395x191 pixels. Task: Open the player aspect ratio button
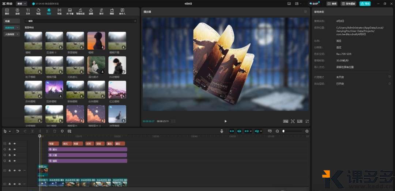coord(300,121)
